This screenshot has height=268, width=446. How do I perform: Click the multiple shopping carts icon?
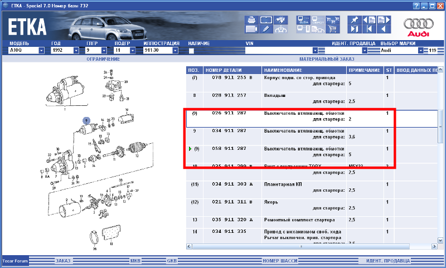tap(332, 20)
